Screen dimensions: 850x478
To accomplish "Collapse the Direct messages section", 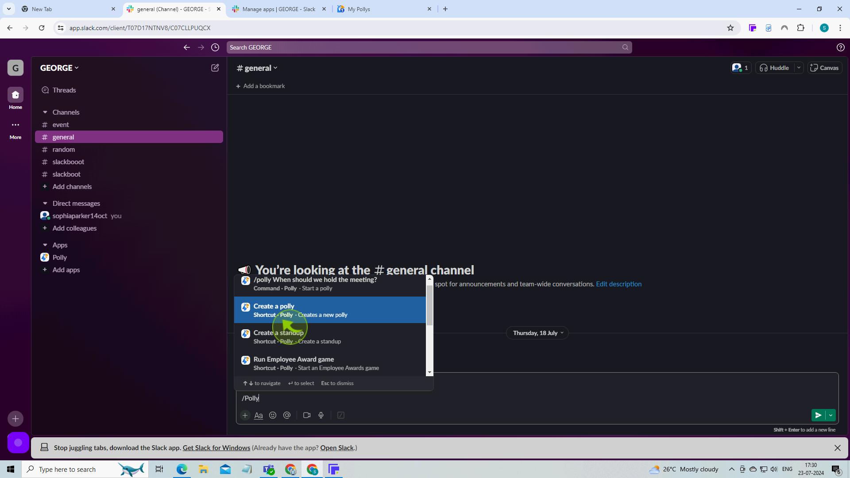I will 45,204.
